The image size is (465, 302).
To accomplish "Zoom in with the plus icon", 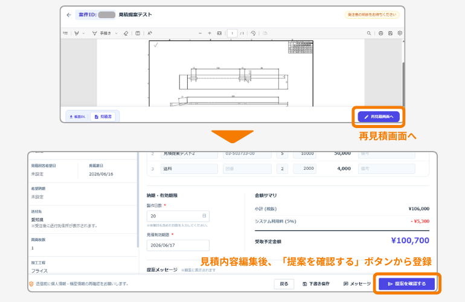I will (x=210, y=33).
